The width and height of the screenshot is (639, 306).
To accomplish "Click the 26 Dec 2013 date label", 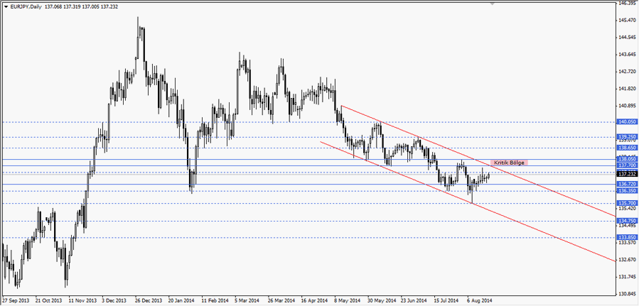I will point(148,301).
